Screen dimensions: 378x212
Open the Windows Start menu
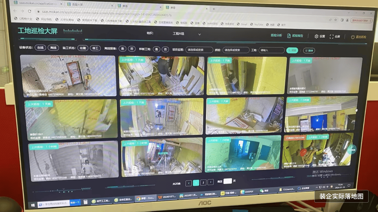click(32, 205)
